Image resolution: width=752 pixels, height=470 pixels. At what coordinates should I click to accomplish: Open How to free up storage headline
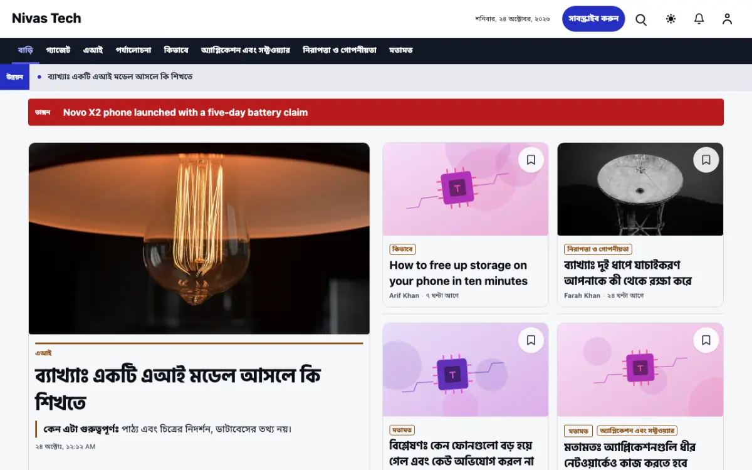[458, 273]
